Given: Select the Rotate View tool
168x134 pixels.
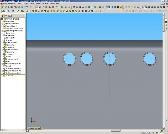Looking at the screenshot, I should click(x=89, y=7).
